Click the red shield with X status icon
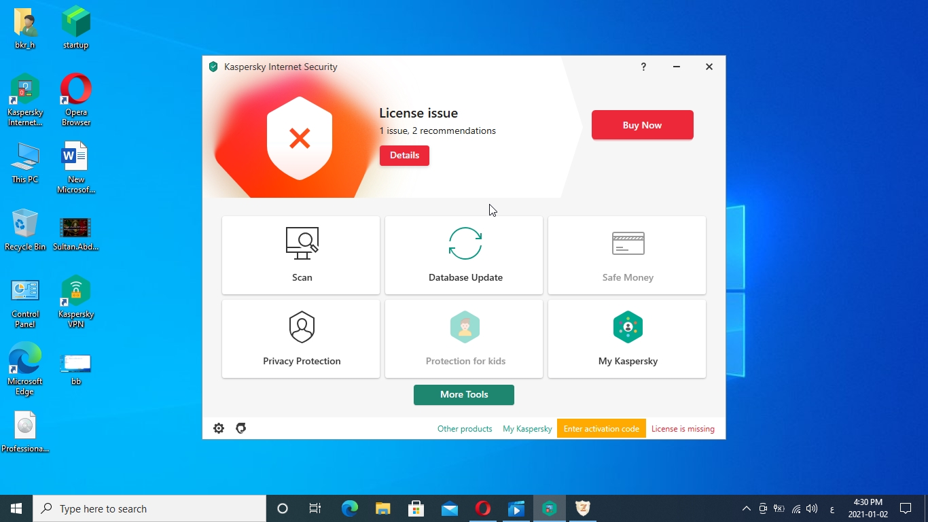Viewport: 928px width, 522px height. pos(300,139)
